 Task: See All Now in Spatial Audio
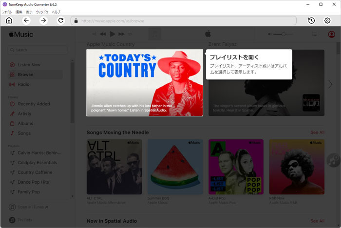[x=317, y=221]
